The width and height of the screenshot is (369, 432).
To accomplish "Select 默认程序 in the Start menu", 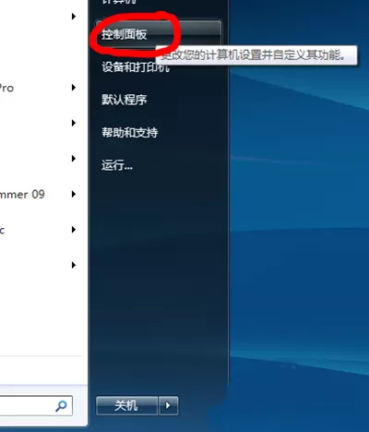I will 125,100.
